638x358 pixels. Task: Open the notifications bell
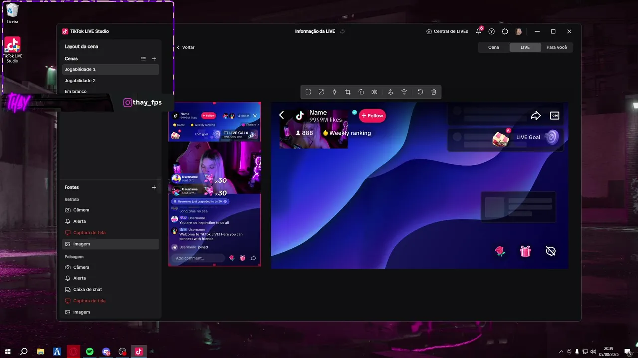pyautogui.click(x=478, y=31)
